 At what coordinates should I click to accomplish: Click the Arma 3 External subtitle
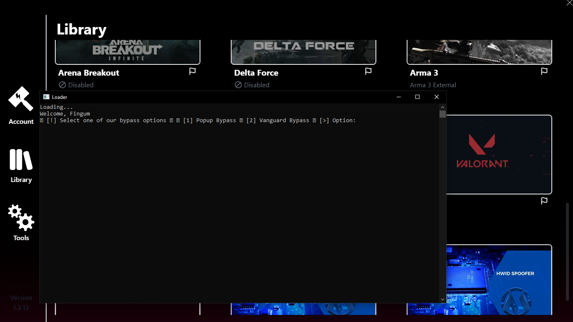coord(433,85)
